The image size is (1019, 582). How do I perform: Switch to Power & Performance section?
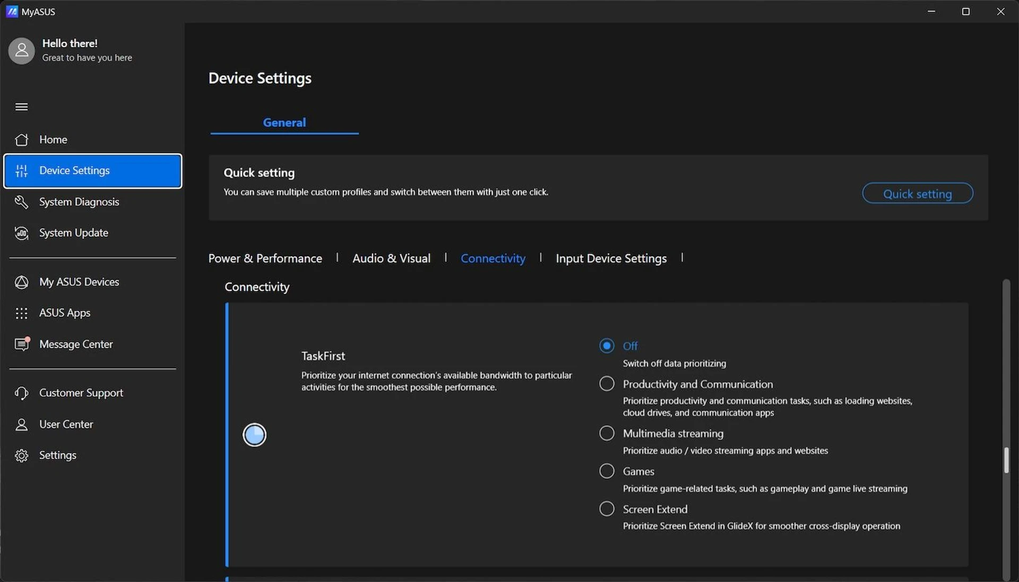click(x=265, y=259)
